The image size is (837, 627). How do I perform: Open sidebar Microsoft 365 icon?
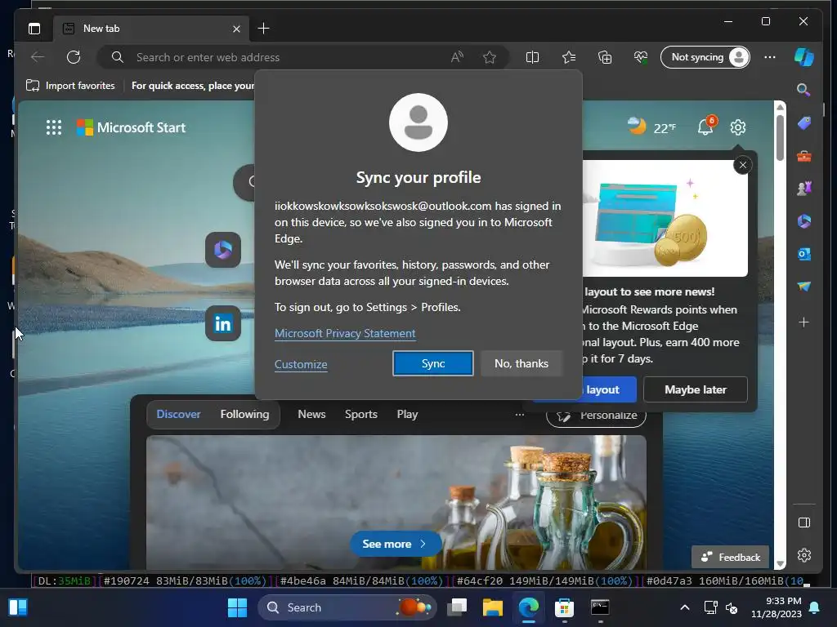[804, 221]
